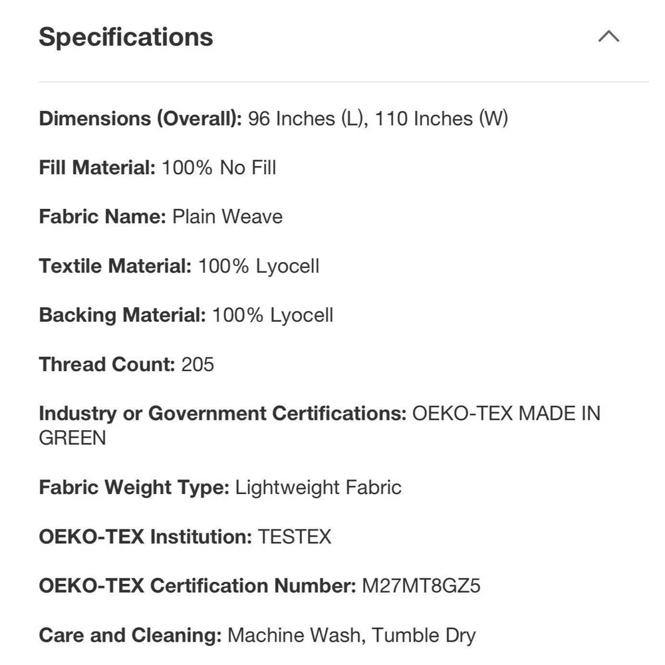Click the Specifications heading

(126, 37)
